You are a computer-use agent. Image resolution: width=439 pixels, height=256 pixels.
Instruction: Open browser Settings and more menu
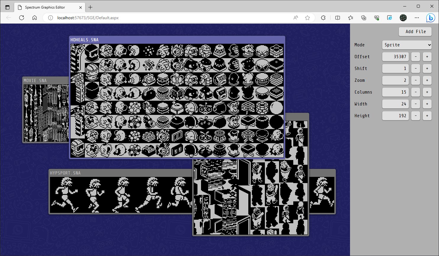pos(417,18)
